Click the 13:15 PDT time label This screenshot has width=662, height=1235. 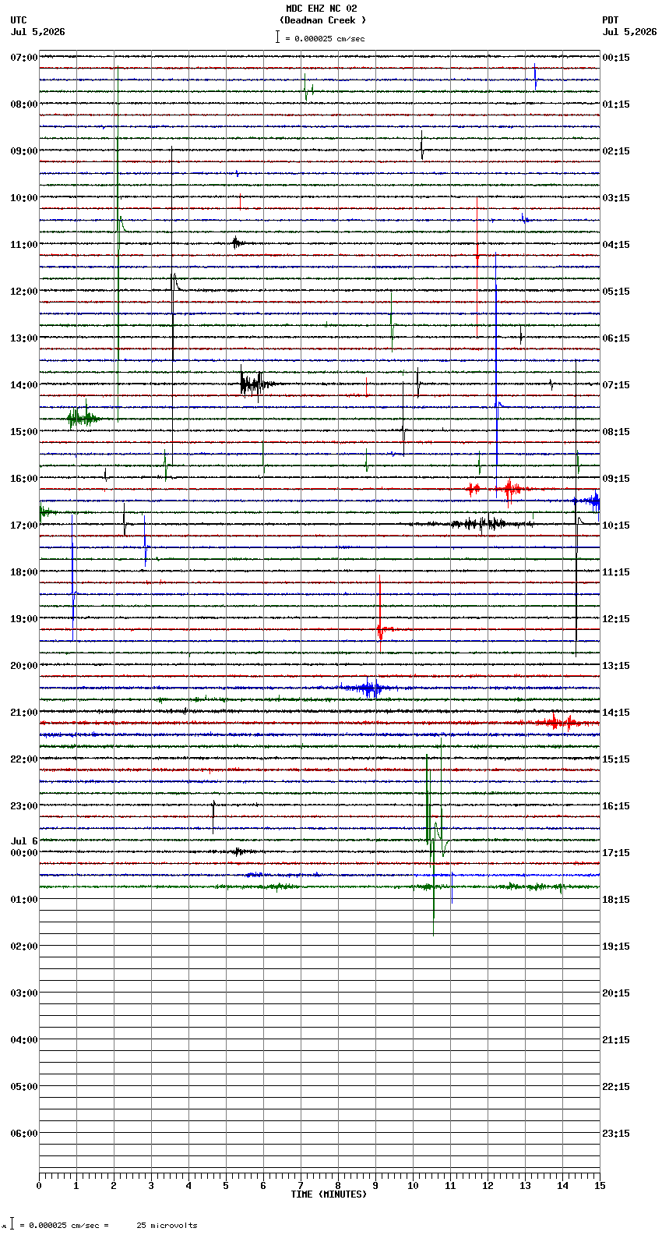click(x=616, y=666)
